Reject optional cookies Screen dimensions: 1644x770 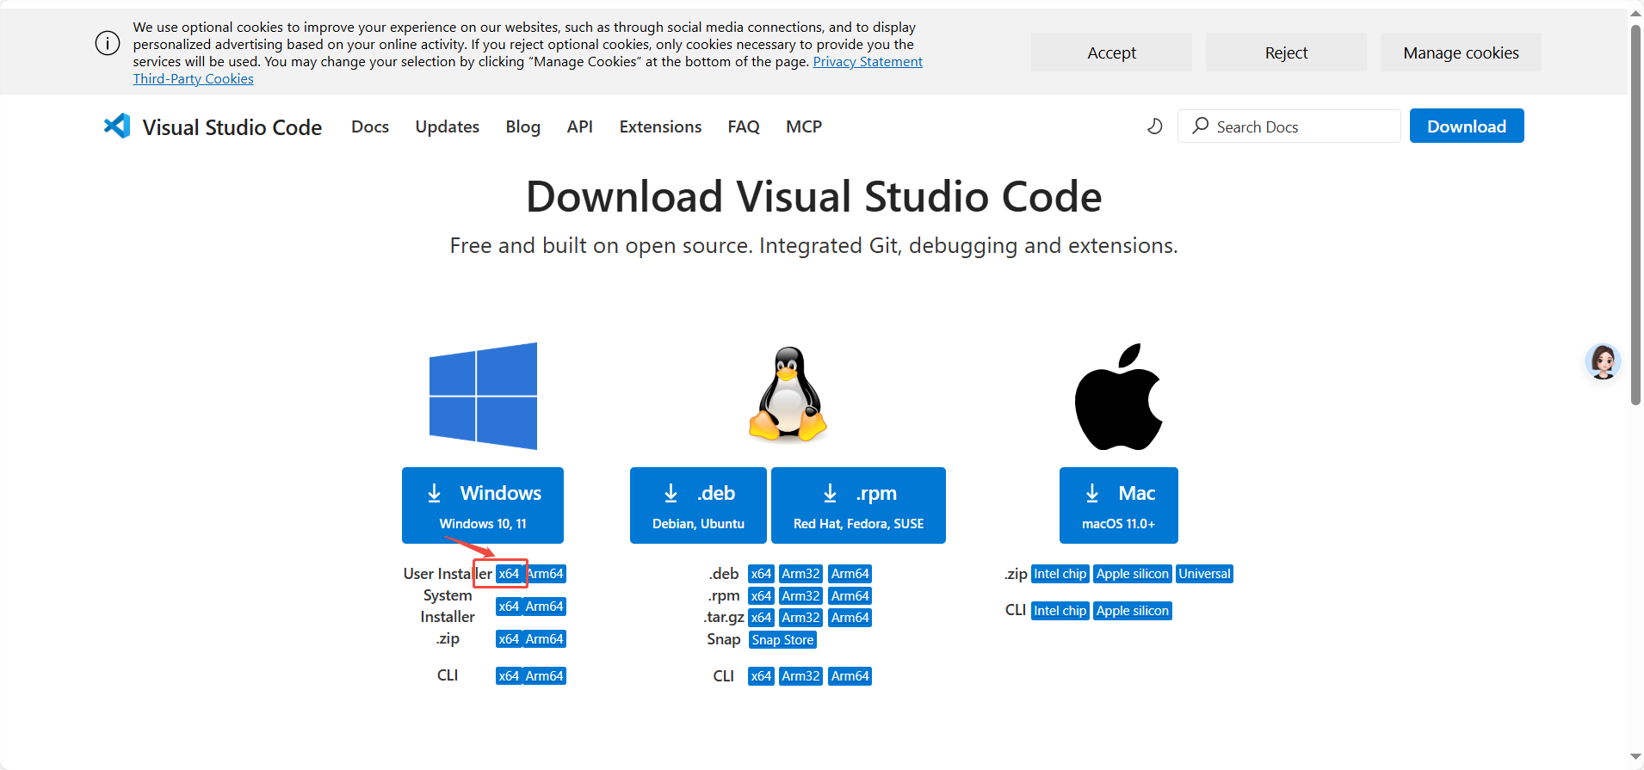coord(1286,52)
